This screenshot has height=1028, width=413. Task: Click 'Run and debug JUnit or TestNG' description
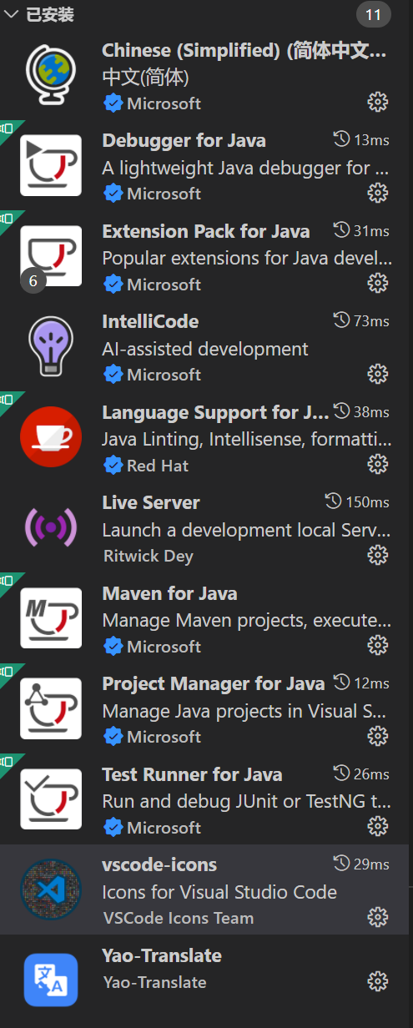click(x=246, y=801)
